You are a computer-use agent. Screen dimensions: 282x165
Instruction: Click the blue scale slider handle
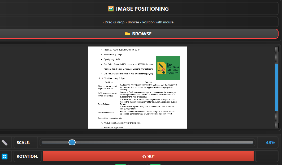click(72, 143)
